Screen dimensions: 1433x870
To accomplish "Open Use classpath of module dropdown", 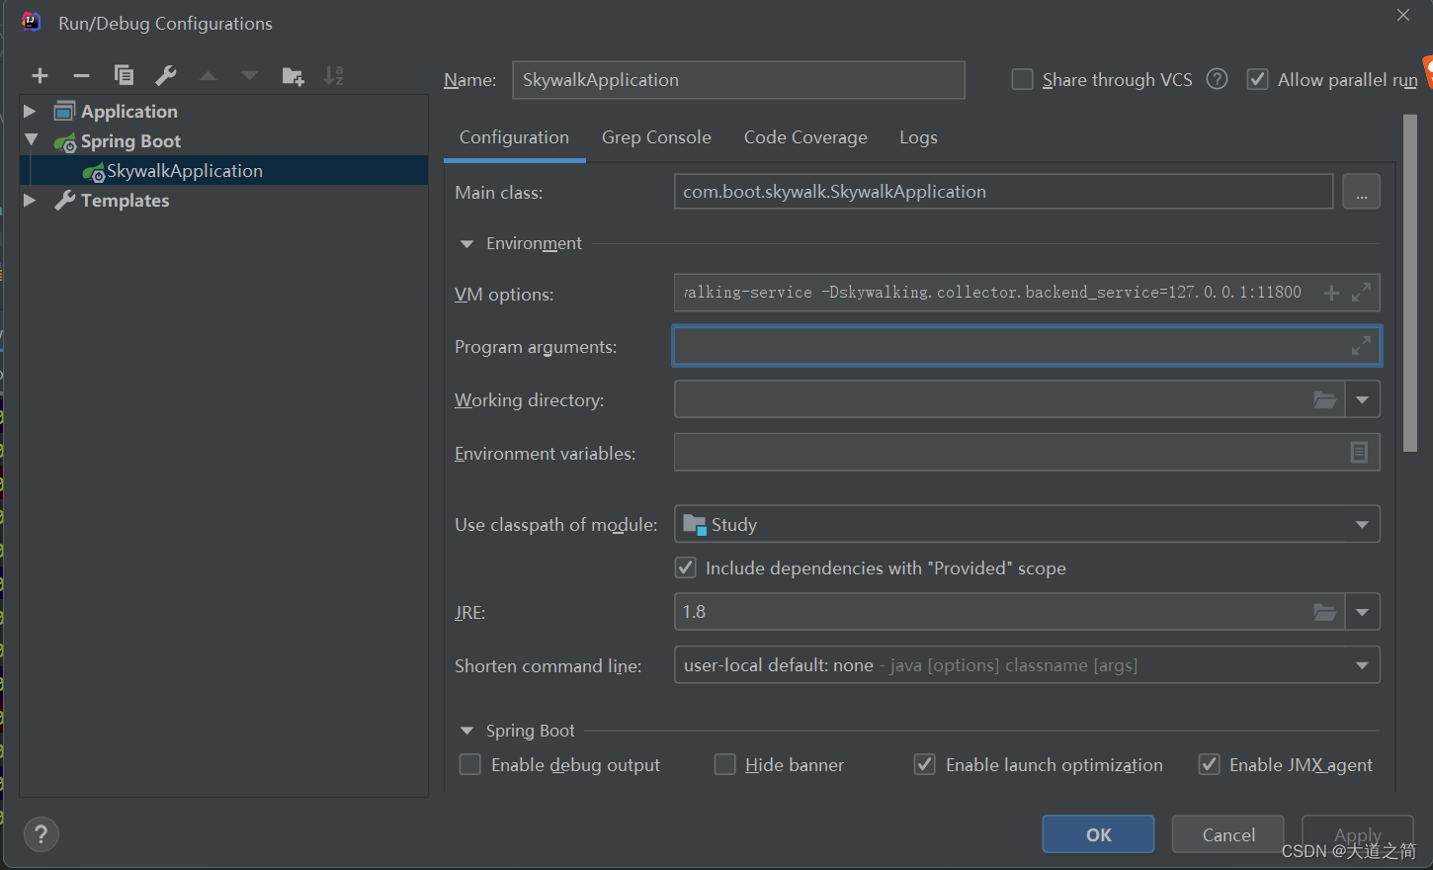I will 1362,525.
